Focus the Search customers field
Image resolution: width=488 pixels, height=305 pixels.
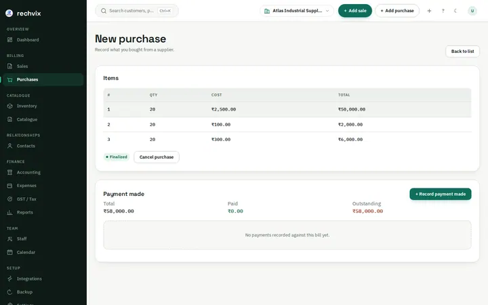(x=137, y=11)
